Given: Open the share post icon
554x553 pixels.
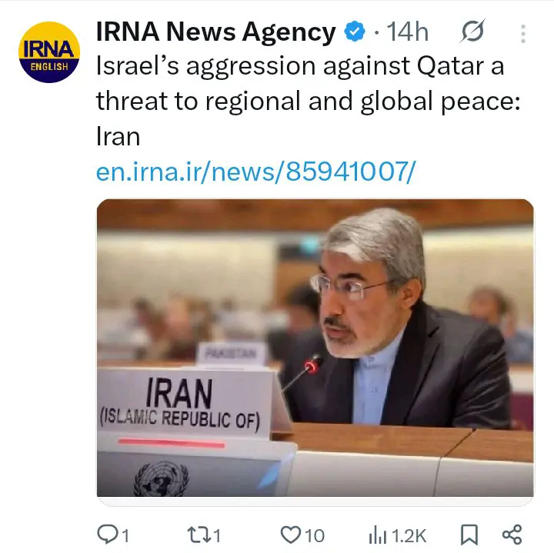Looking at the screenshot, I should pos(512,535).
